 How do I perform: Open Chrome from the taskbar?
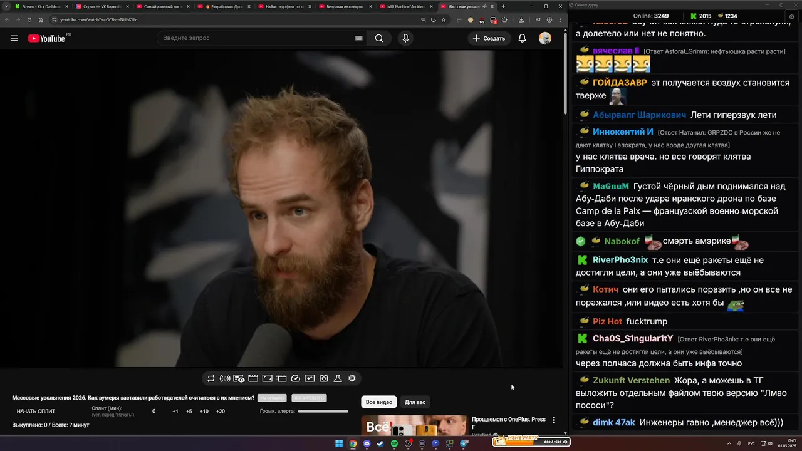[353, 443]
